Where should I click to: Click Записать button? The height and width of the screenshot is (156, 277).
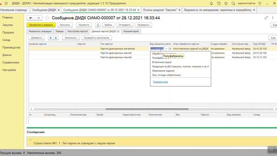point(65,25)
